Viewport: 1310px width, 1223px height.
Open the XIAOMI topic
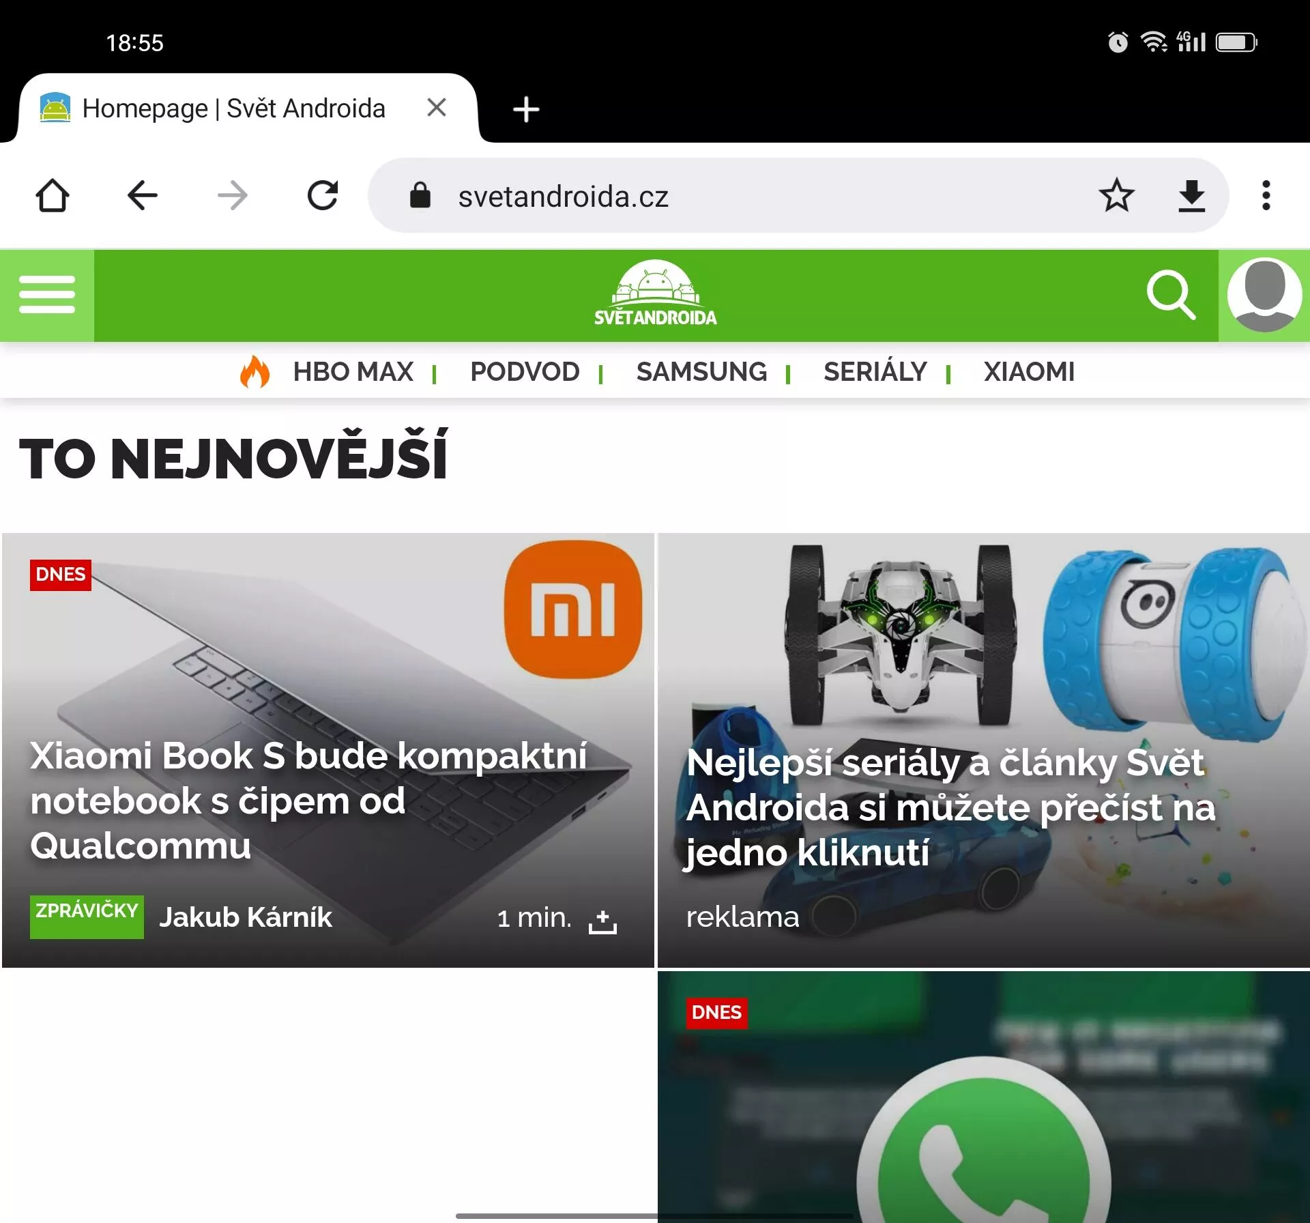pos(1029,372)
